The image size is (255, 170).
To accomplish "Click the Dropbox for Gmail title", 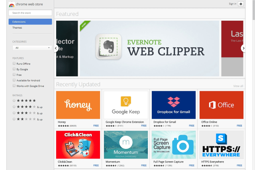I will 165,122.
